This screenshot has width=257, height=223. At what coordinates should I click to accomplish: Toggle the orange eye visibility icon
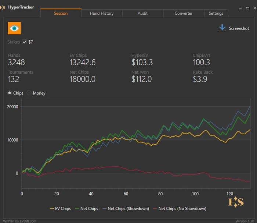[x=14, y=28]
